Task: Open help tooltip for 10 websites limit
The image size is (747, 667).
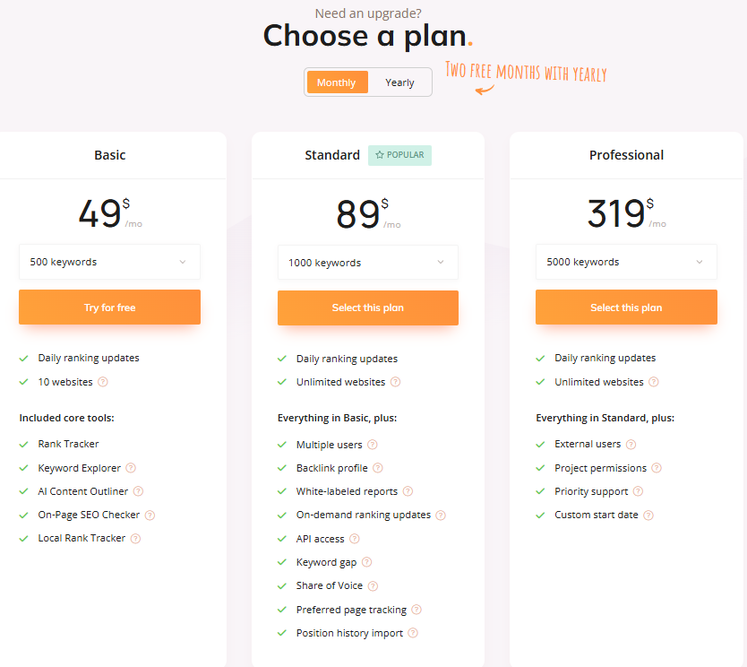Action: 101,382
